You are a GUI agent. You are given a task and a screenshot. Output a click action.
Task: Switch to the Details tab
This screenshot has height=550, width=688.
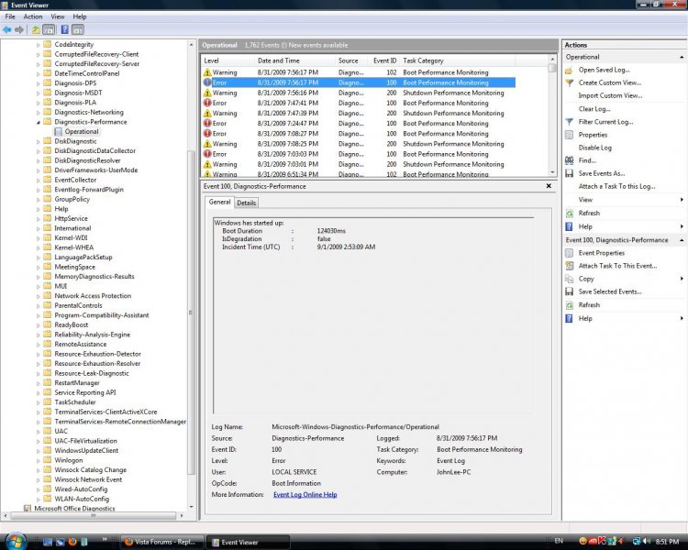pyautogui.click(x=247, y=203)
